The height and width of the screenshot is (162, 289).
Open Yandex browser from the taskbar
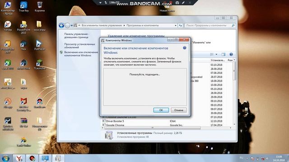click(19, 158)
